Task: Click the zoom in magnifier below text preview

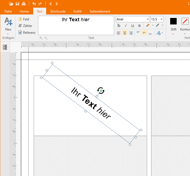Action: 41,38
